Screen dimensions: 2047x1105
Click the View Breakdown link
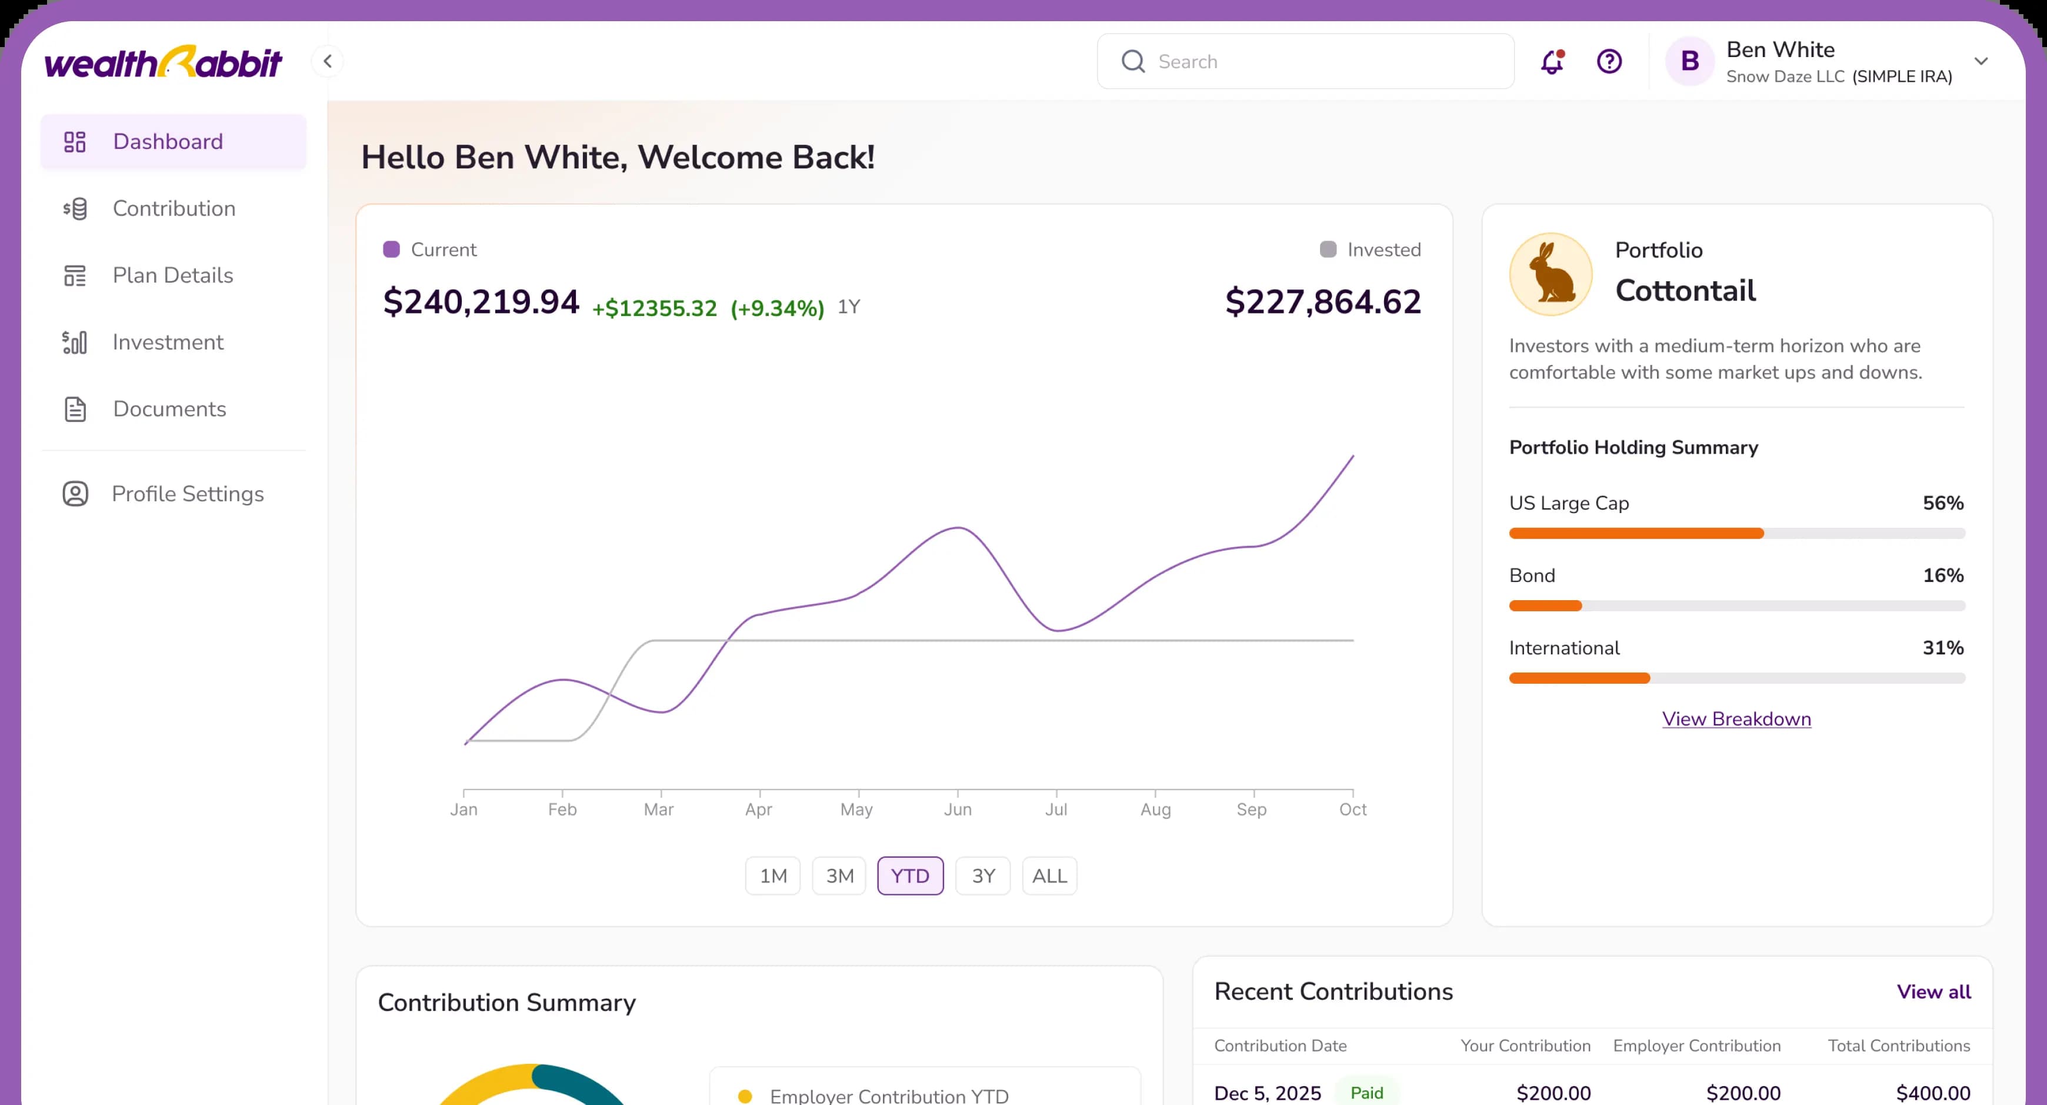(1736, 718)
